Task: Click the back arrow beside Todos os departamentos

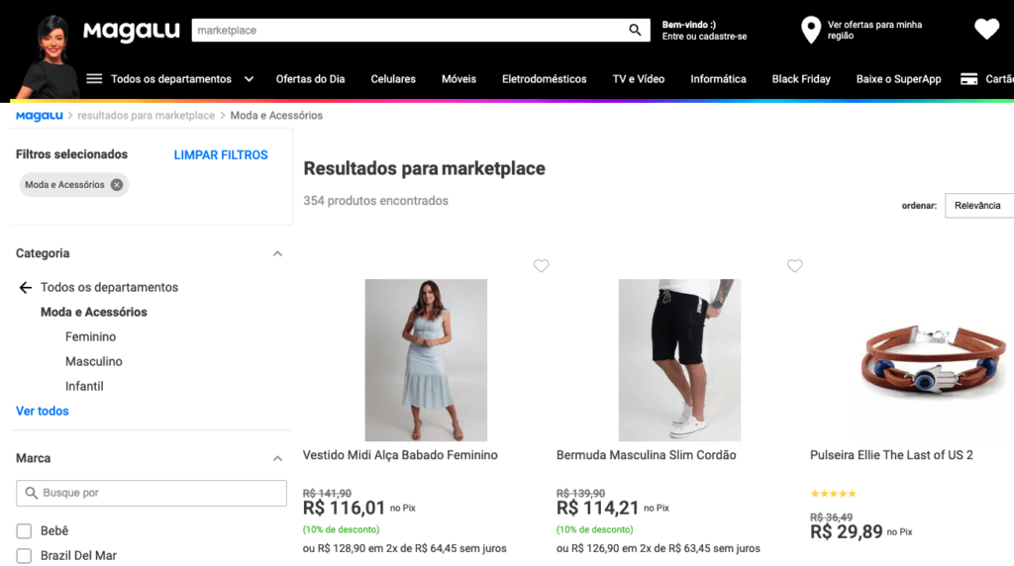Action: [x=26, y=288]
